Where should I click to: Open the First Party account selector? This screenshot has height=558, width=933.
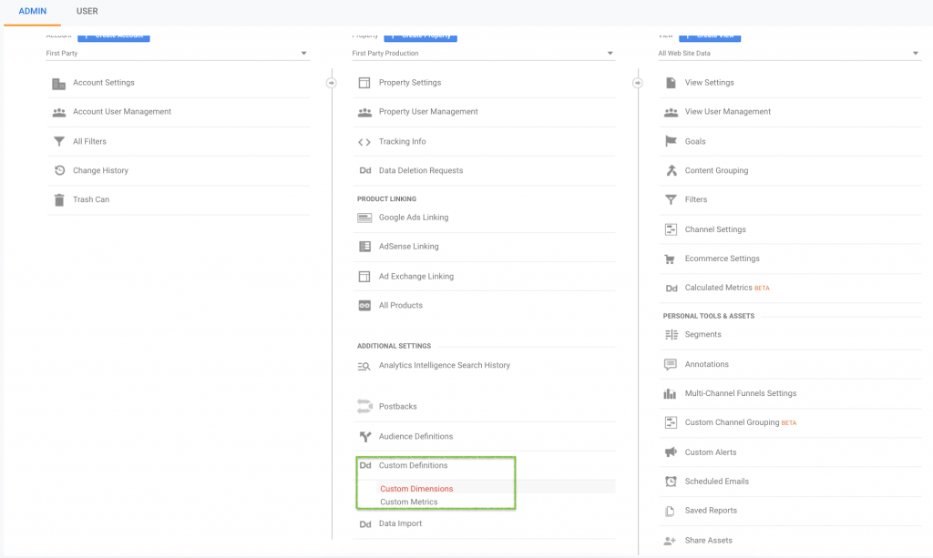pos(179,53)
